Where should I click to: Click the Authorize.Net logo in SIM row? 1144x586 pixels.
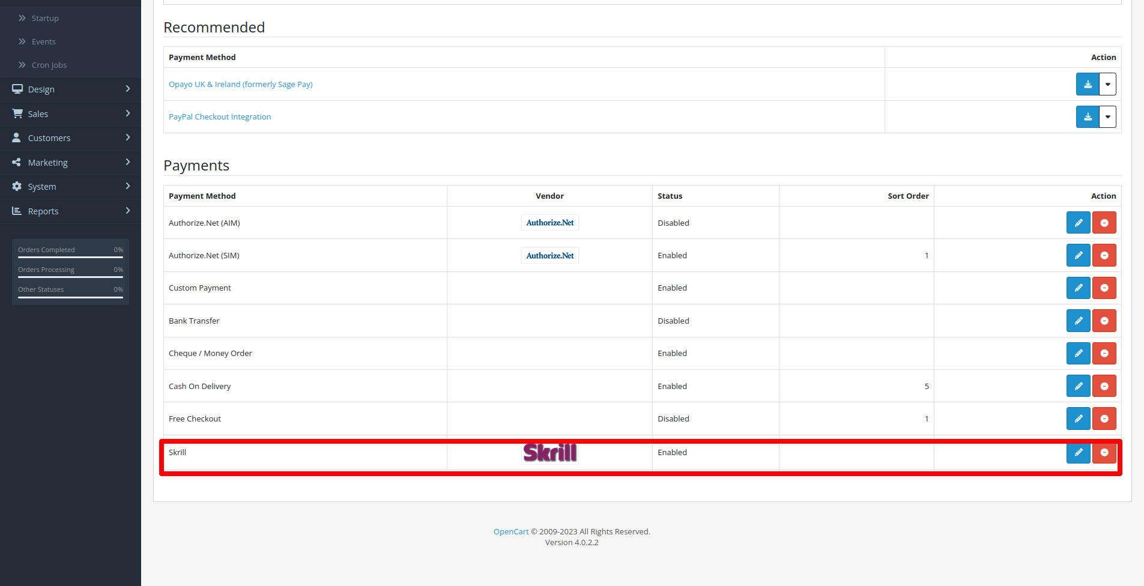550,256
